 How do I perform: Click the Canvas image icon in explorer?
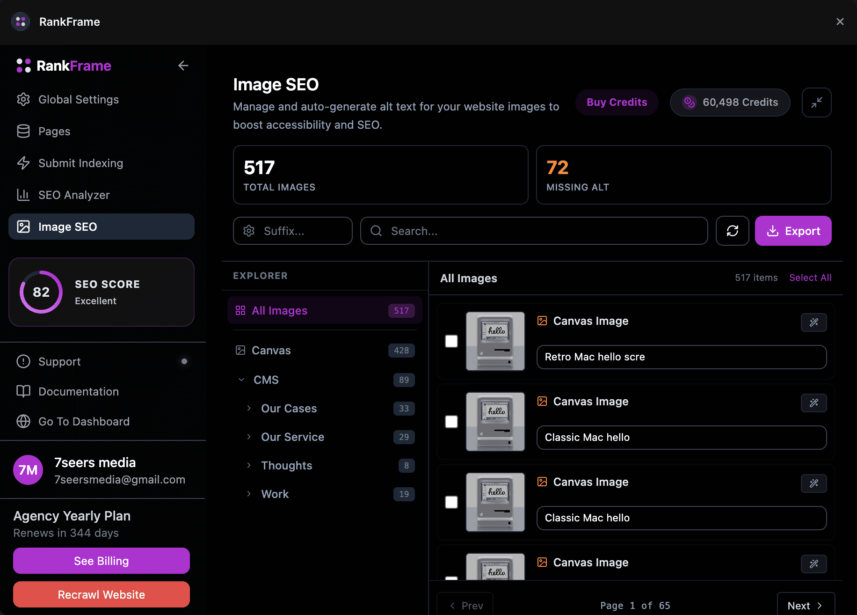240,350
